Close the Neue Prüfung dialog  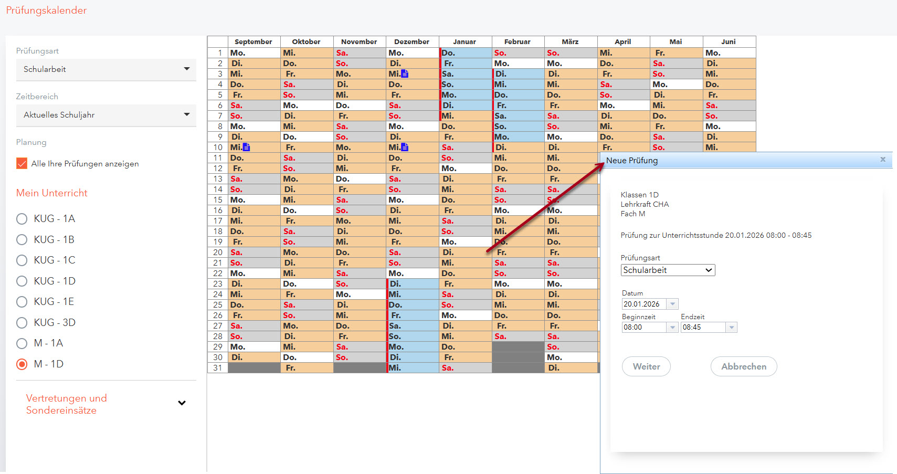point(883,160)
